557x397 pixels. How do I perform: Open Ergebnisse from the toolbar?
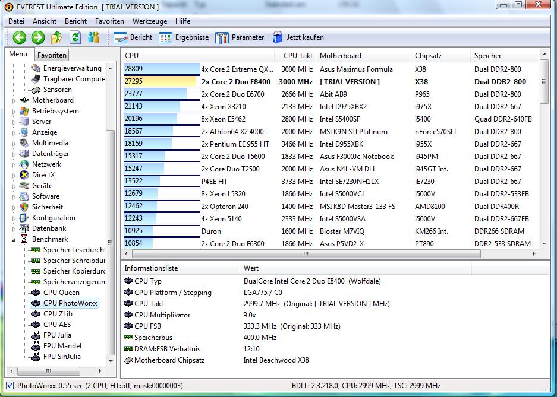(x=184, y=37)
